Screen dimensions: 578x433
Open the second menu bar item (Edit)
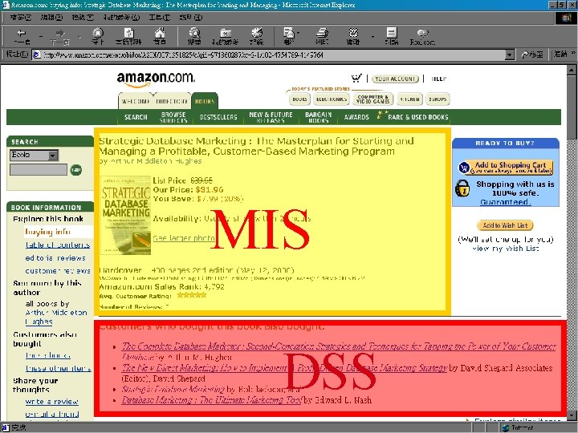pos(51,18)
